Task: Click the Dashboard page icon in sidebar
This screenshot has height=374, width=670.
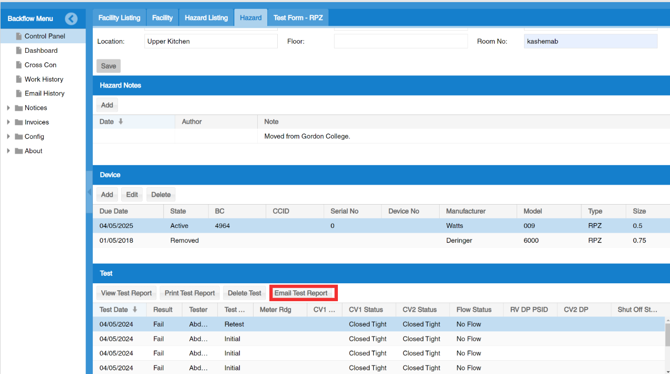Action: pos(19,51)
